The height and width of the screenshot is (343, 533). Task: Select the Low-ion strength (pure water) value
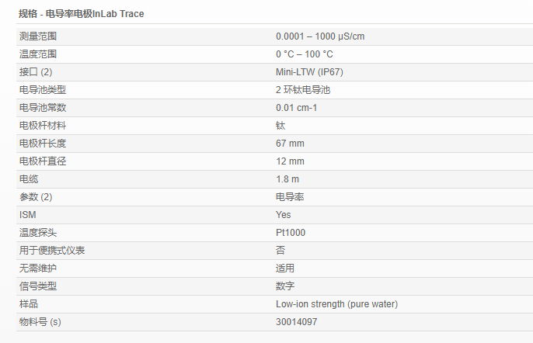tap(336, 304)
